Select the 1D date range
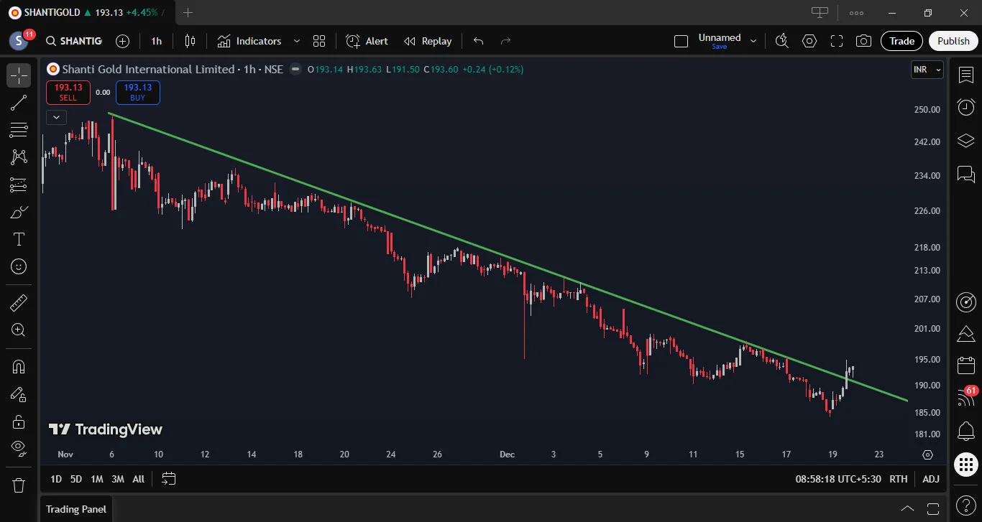982x522 pixels. pos(56,479)
